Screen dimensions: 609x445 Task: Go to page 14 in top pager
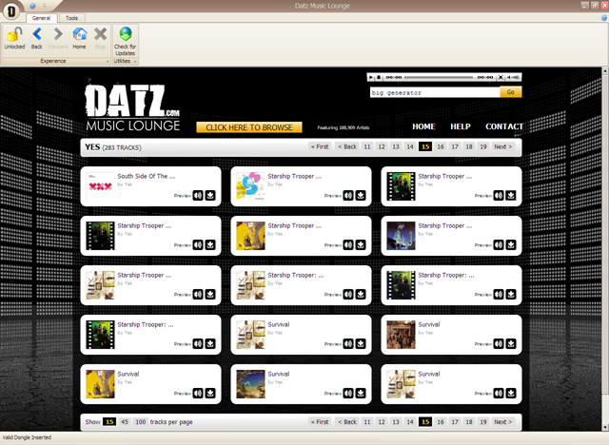[x=410, y=146]
